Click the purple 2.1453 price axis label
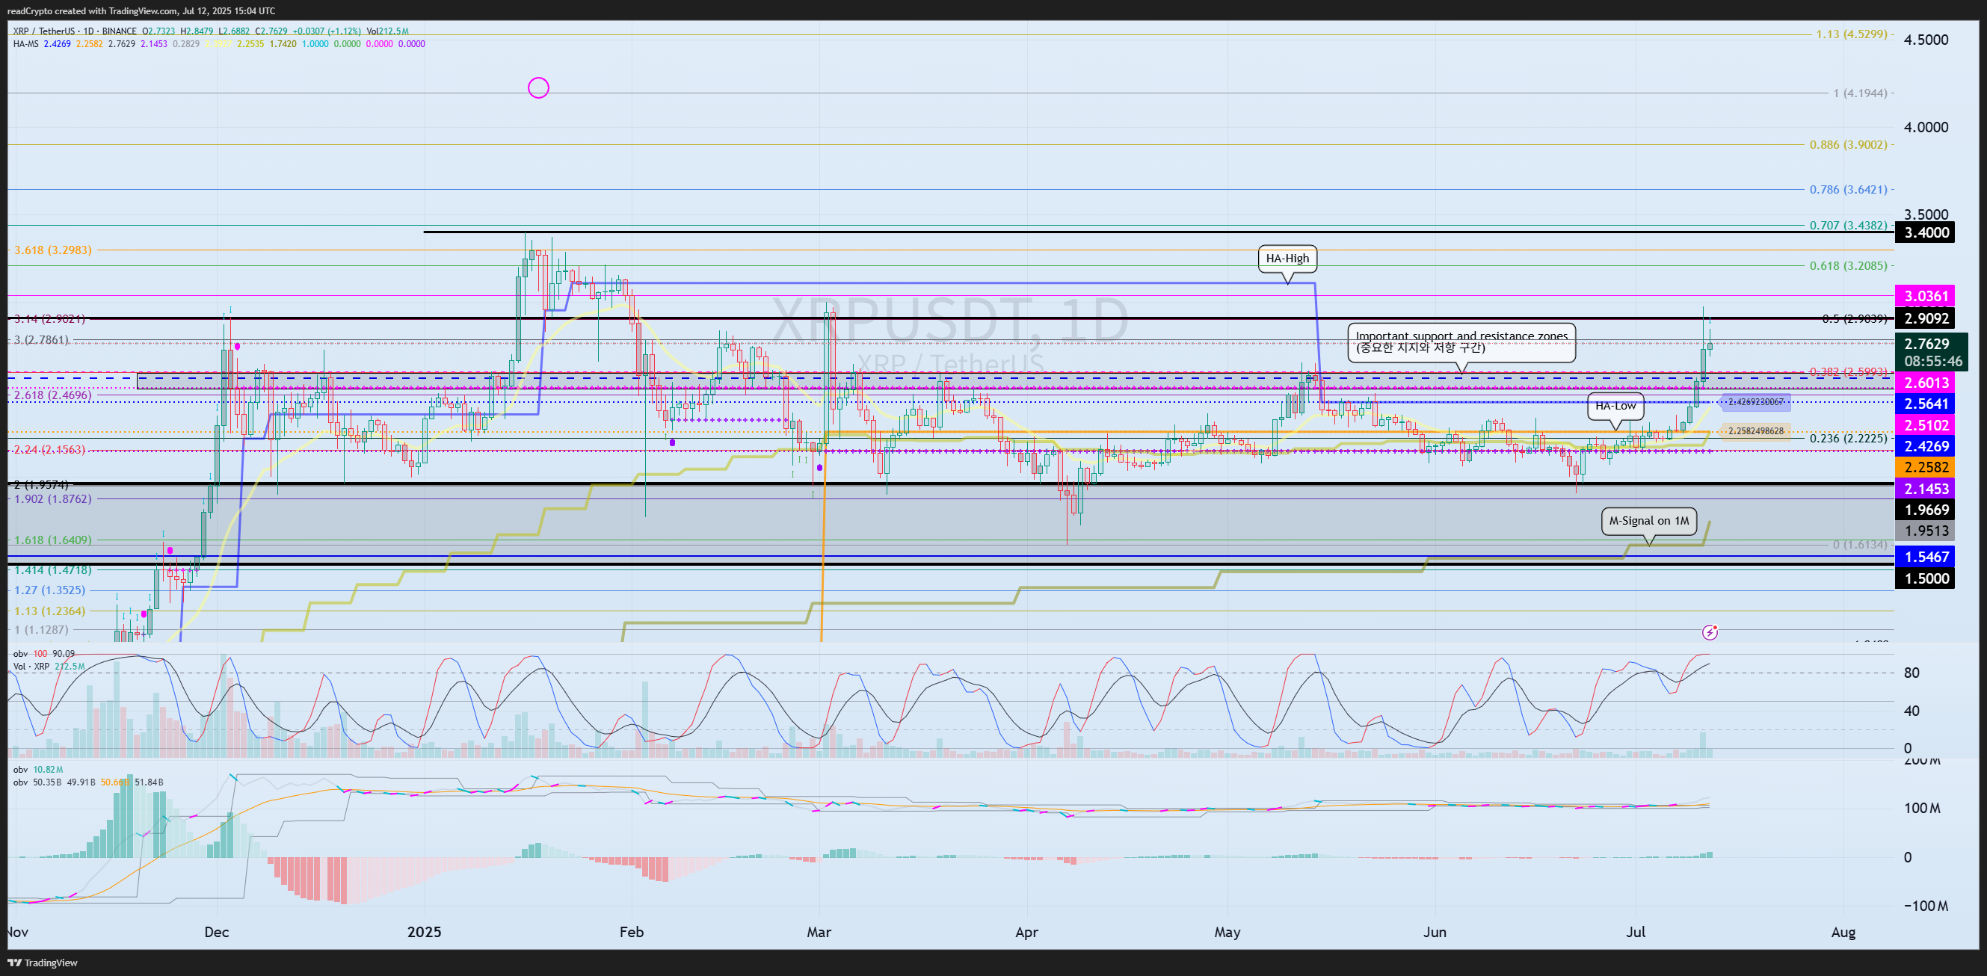This screenshot has width=1987, height=976. (1925, 489)
